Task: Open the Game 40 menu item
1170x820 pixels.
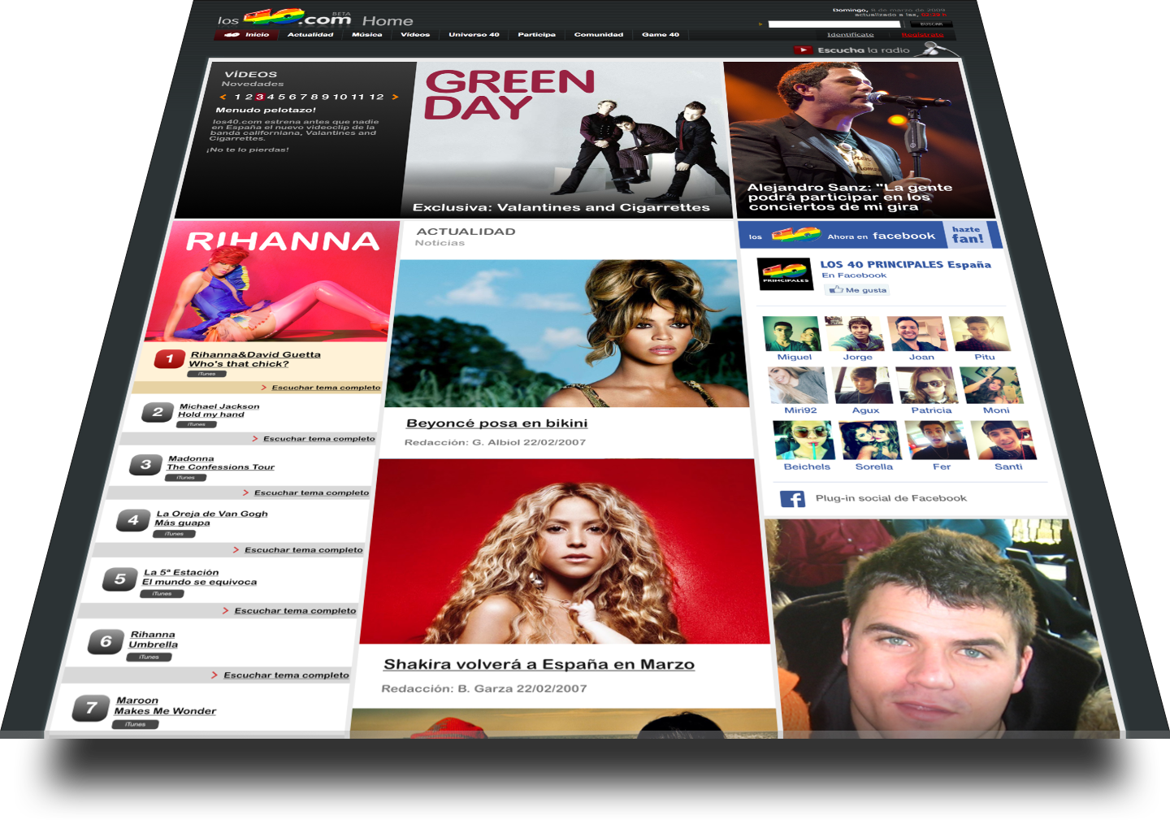Action: click(x=660, y=35)
